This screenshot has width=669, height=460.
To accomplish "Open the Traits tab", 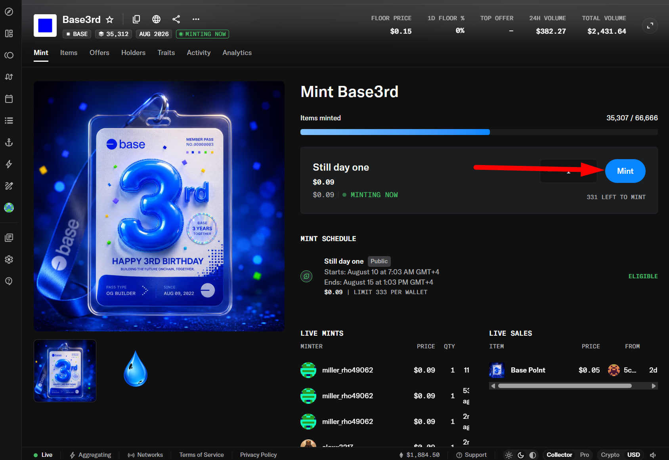I will [x=166, y=53].
